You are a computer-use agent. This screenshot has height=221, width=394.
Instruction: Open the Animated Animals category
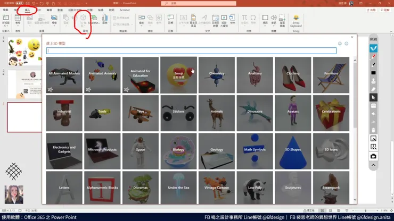coord(102,75)
